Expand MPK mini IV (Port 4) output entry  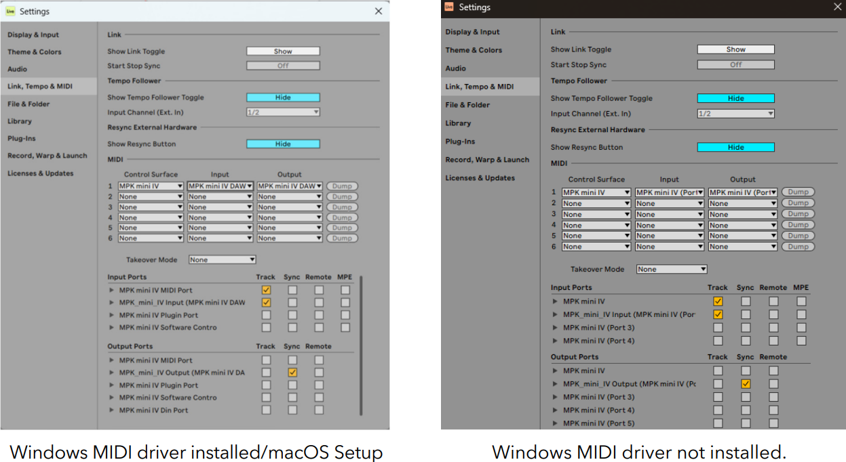555,411
